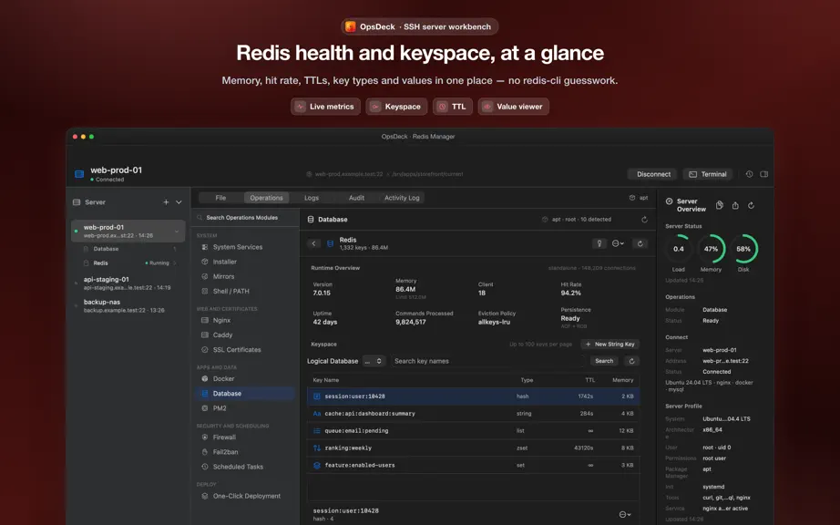Click the System Services icon
The width and height of the screenshot is (840, 525).
click(x=205, y=247)
